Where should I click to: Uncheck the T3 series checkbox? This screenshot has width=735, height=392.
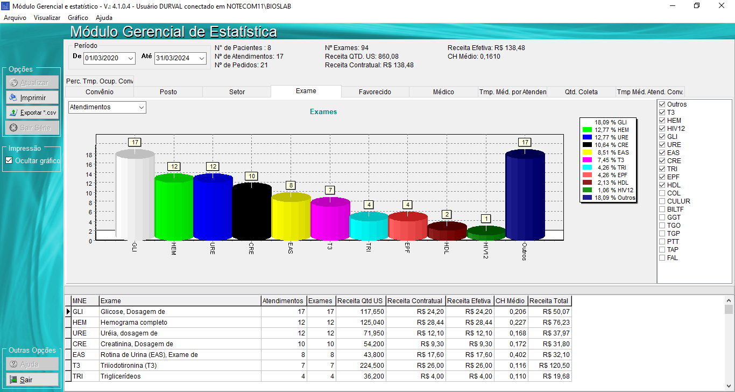click(662, 113)
